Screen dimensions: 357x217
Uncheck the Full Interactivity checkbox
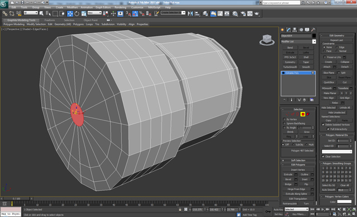pos(328,129)
